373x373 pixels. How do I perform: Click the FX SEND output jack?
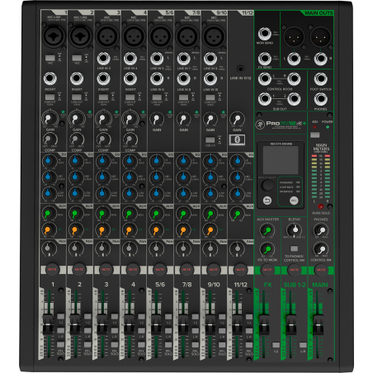264,59
